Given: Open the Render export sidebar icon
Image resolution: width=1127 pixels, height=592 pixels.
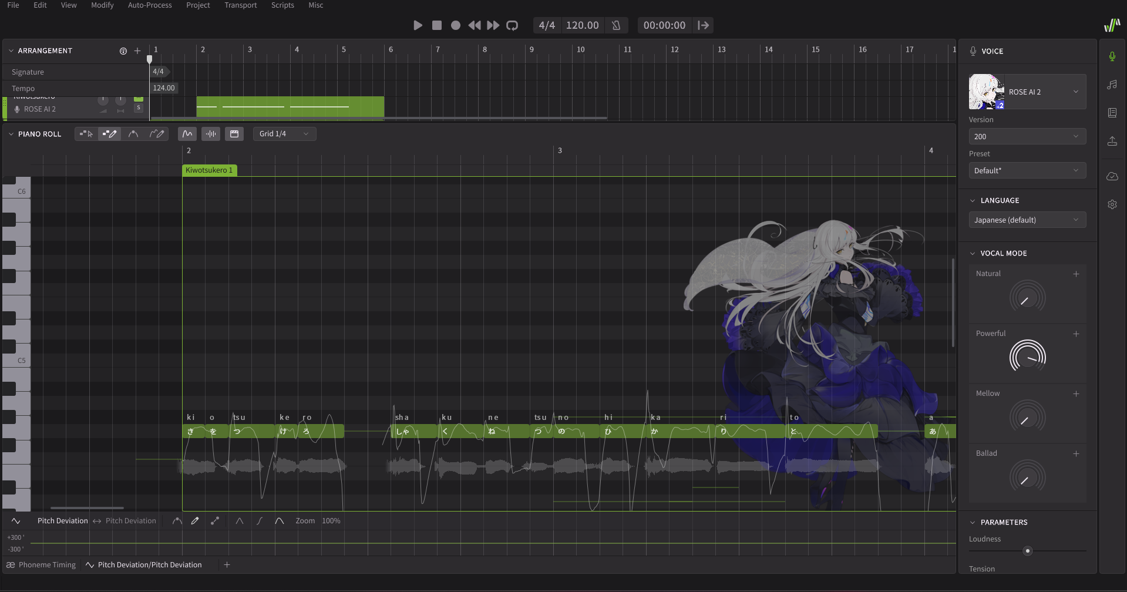Looking at the screenshot, I should tap(1112, 141).
